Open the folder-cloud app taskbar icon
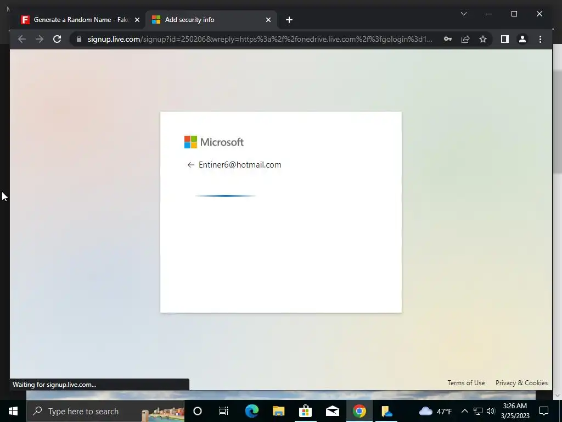The height and width of the screenshot is (422, 562). (x=386, y=411)
